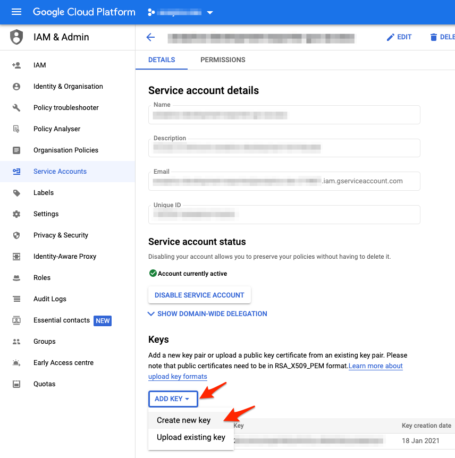Click the Roles hat icon

pyautogui.click(x=16, y=278)
